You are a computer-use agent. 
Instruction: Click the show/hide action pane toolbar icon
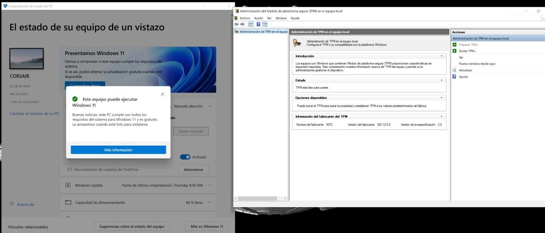[x=265, y=24]
